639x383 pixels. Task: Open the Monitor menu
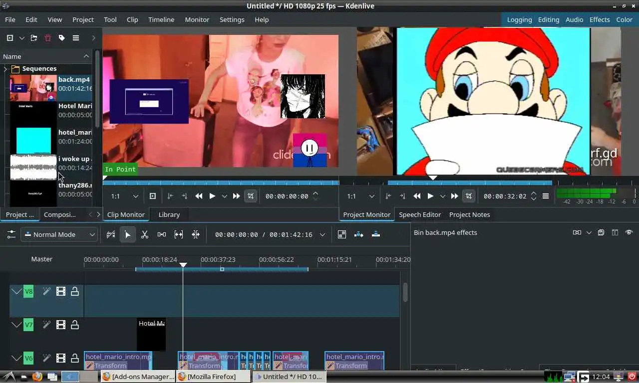pos(197,19)
